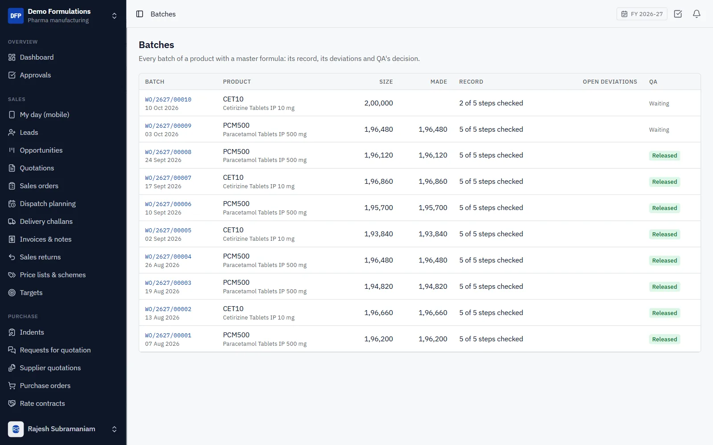This screenshot has height=445, width=713.
Task: Open the FY 2026-27 year selector
Action: coord(642,14)
